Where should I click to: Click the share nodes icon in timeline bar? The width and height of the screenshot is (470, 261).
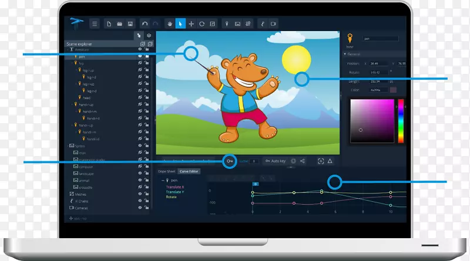(x=303, y=161)
